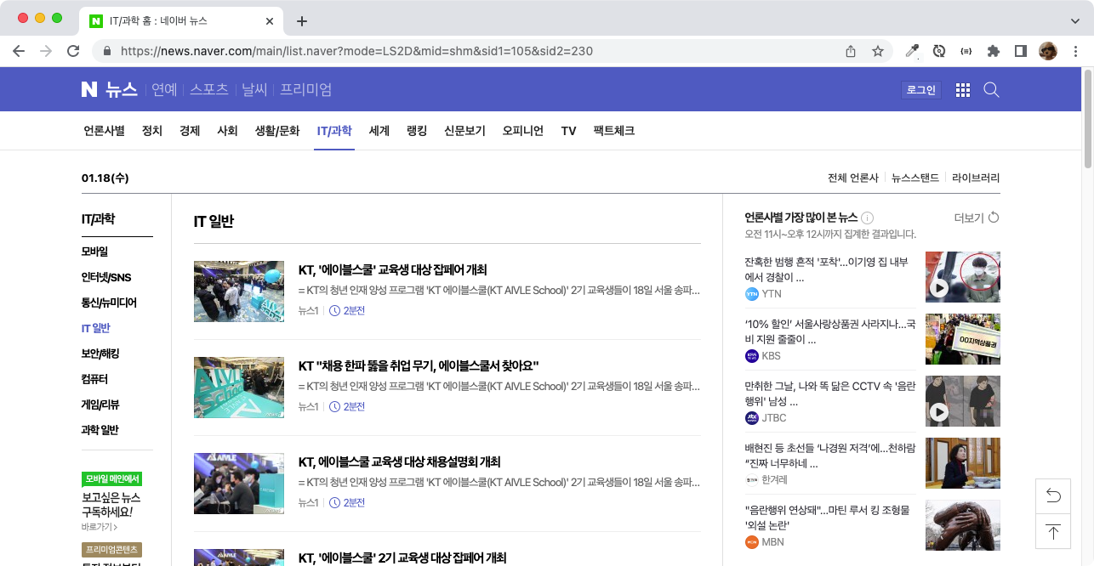Open the news search magnifier icon
The height and width of the screenshot is (566, 1094).
click(x=991, y=90)
